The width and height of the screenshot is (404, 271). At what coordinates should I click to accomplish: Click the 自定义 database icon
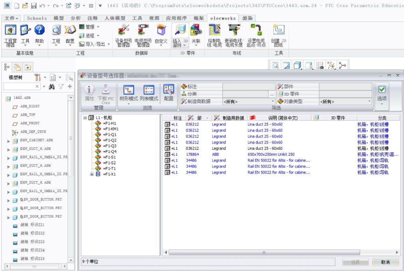point(161,35)
